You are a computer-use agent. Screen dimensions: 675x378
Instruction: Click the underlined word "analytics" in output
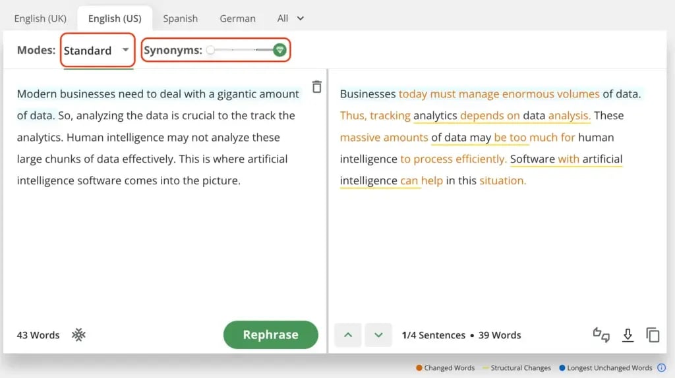(435, 116)
